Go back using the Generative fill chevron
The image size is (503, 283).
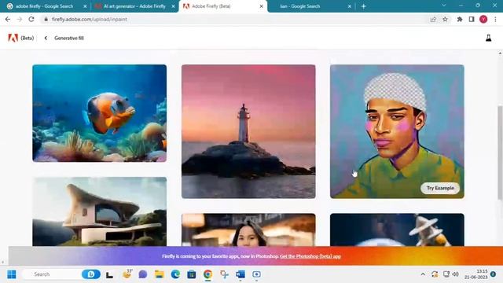46,38
